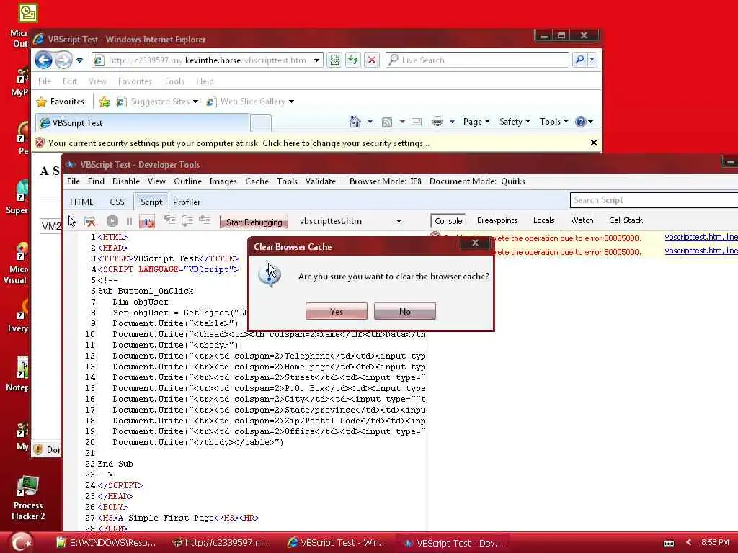The image size is (738, 553).
Task: Open the Favorites menu in IE
Action: coord(135,81)
